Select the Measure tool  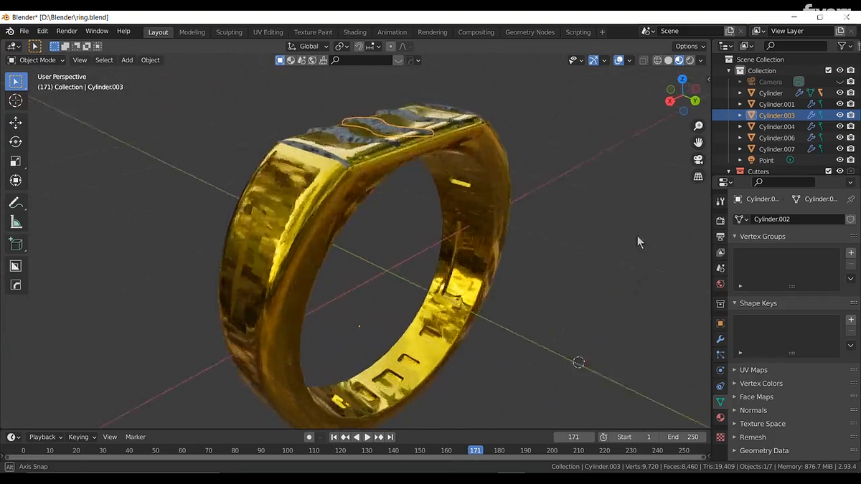point(15,223)
